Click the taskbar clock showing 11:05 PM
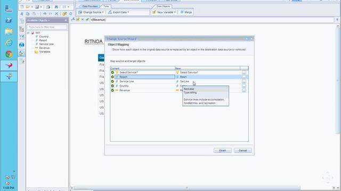 (x=9, y=188)
